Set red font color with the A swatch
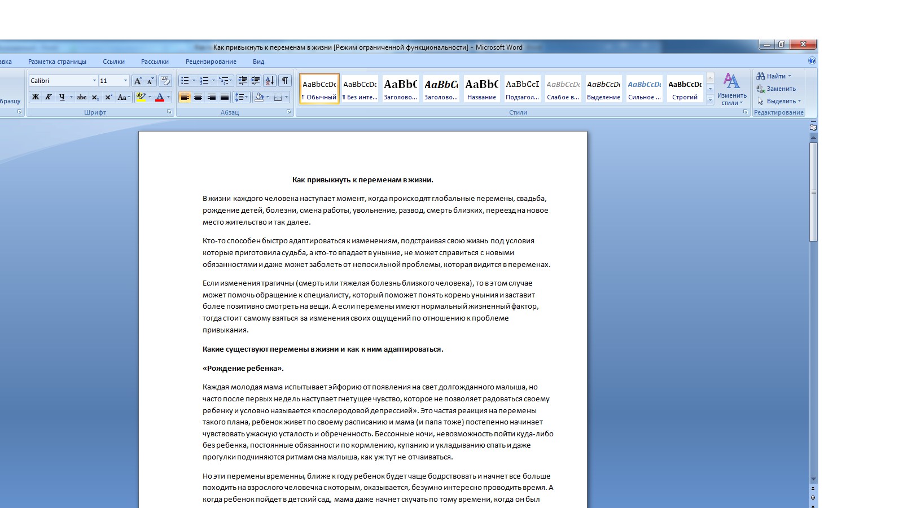This screenshot has height=508, width=903. (160, 97)
